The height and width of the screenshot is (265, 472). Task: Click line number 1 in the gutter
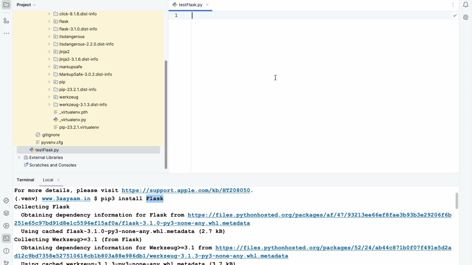click(176, 15)
